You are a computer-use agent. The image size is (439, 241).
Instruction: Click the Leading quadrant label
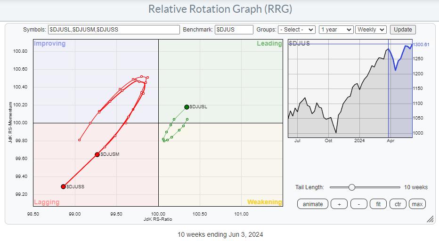(269, 44)
